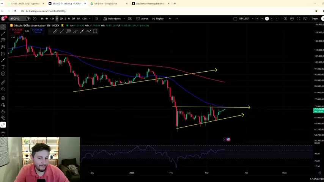Enter fullscreen mode on the chart
The height and width of the screenshot is (182, 324).
[x=299, y=19]
